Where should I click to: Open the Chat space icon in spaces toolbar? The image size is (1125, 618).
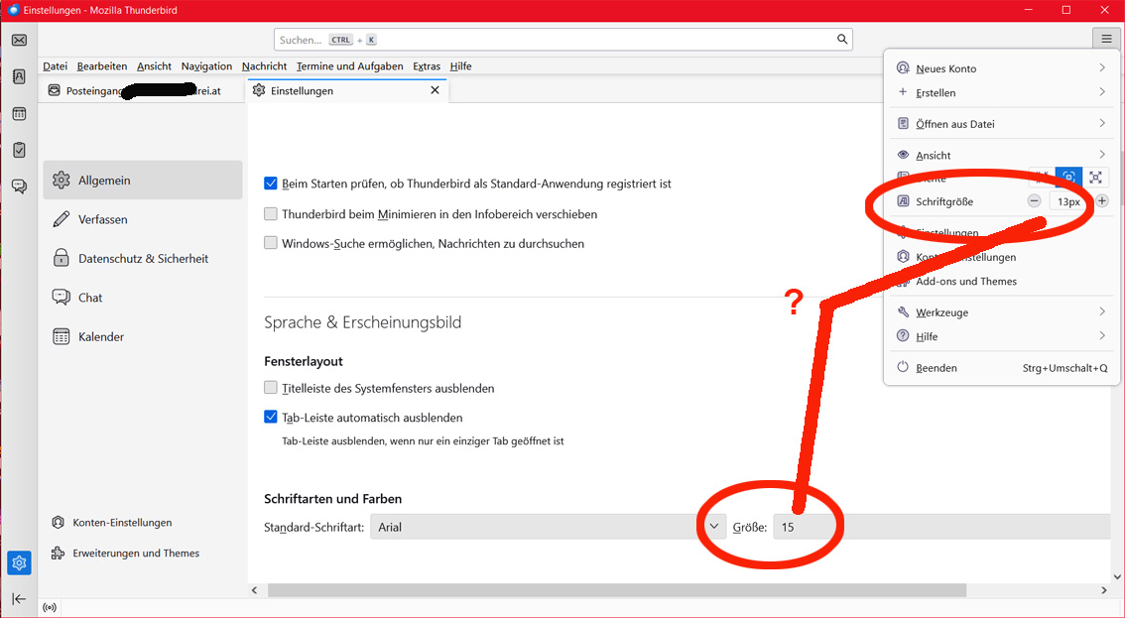click(x=20, y=186)
